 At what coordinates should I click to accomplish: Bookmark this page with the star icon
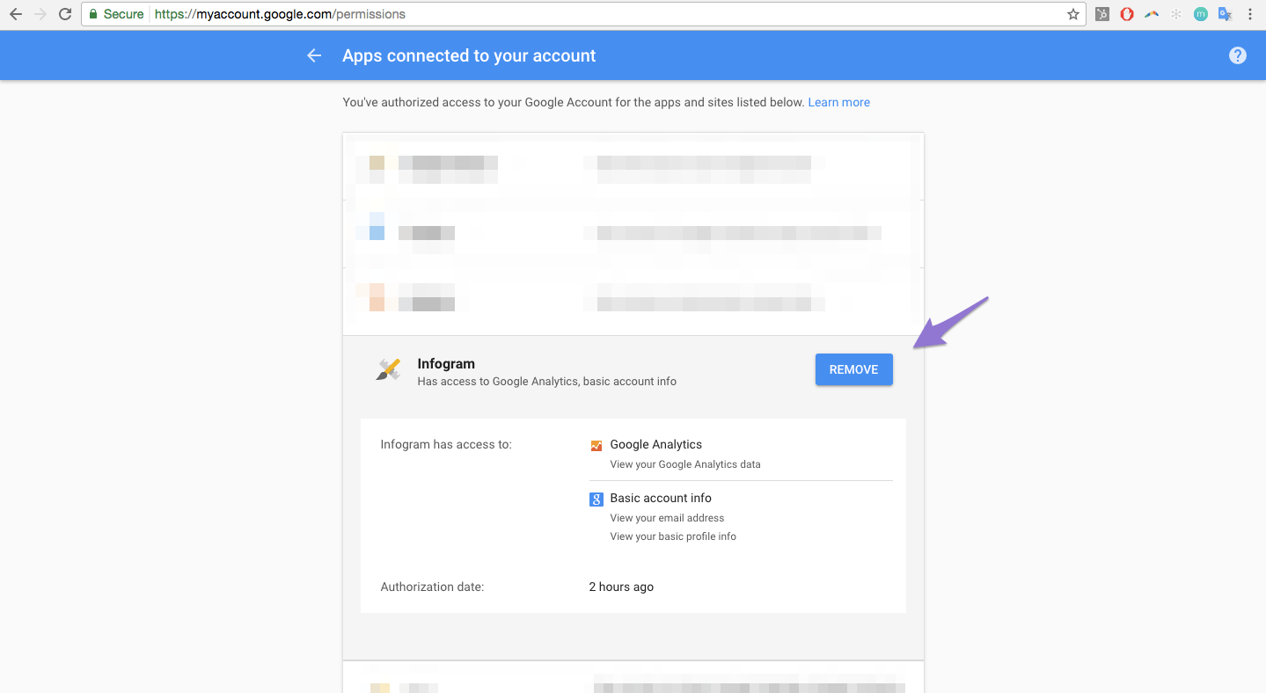pyautogui.click(x=1072, y=14)
